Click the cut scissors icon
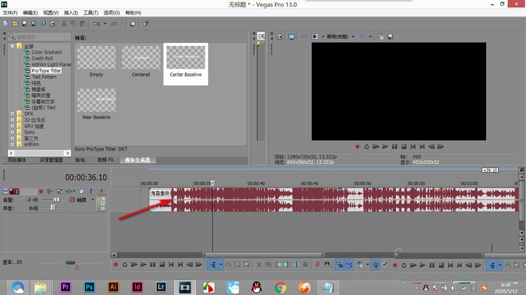Viewport: 526px width, 295px height. tap(64, 24)
